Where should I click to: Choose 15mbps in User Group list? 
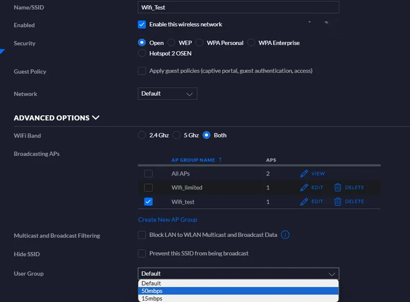pos(238,298)
